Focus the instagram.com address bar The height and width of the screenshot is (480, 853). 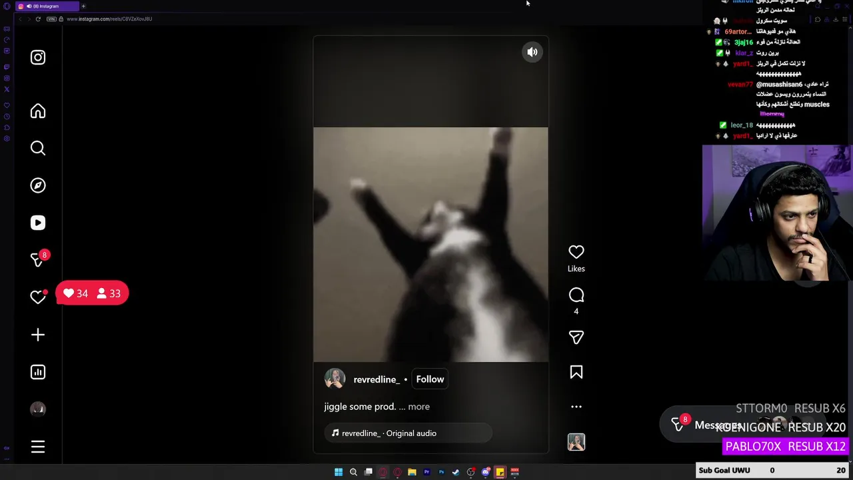(x=109, y=19)
